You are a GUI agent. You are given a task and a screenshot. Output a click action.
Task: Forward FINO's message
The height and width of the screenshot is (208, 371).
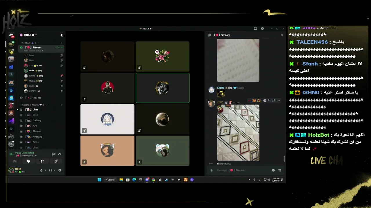274,101
